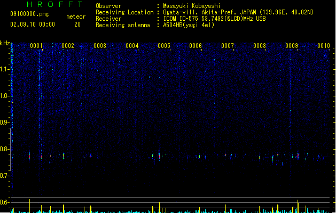The height and width of the screenshot is (213, 336).
Task: Click the HROFFT title text
Action: point(54,4)
